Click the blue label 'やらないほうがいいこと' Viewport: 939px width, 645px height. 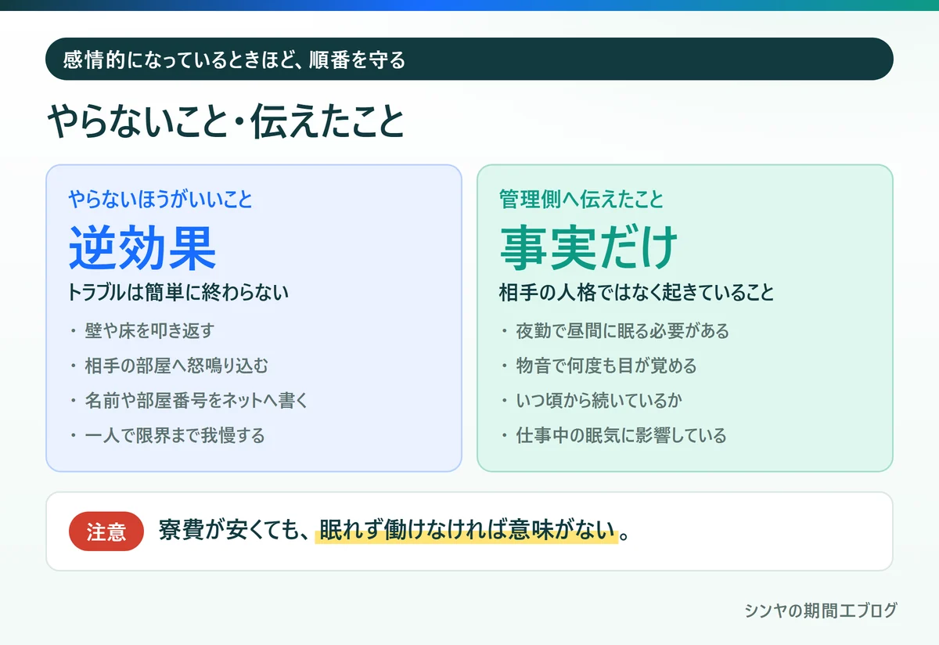pos(160,200)
